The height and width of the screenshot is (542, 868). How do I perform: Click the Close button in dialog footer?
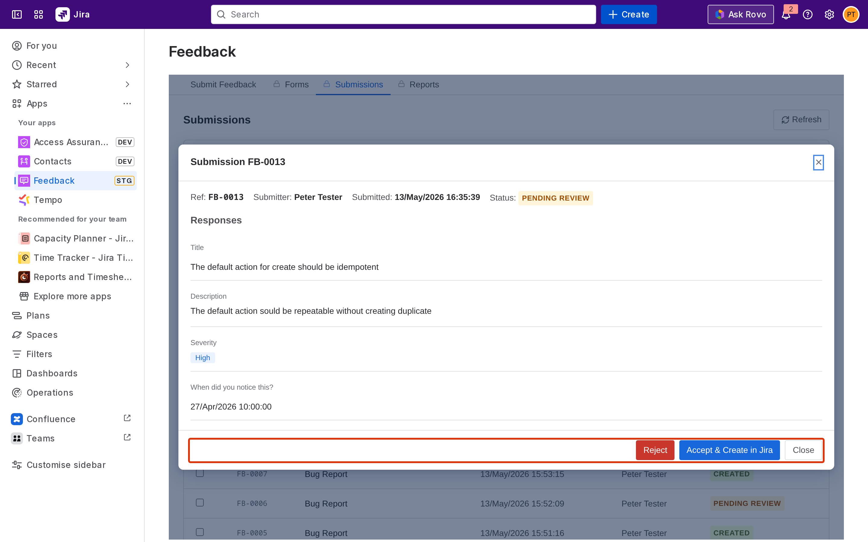pyautogui.click(x=804, y=450)
